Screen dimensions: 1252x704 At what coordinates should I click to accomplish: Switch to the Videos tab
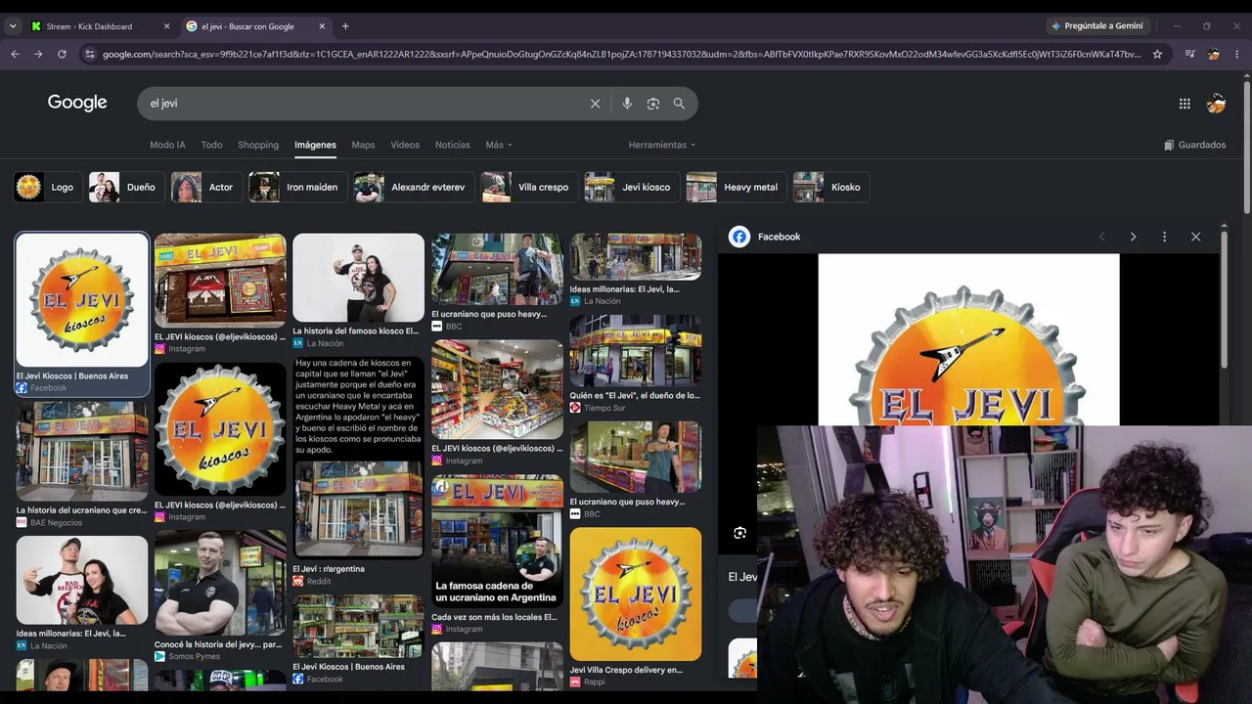tap(405, 145)
